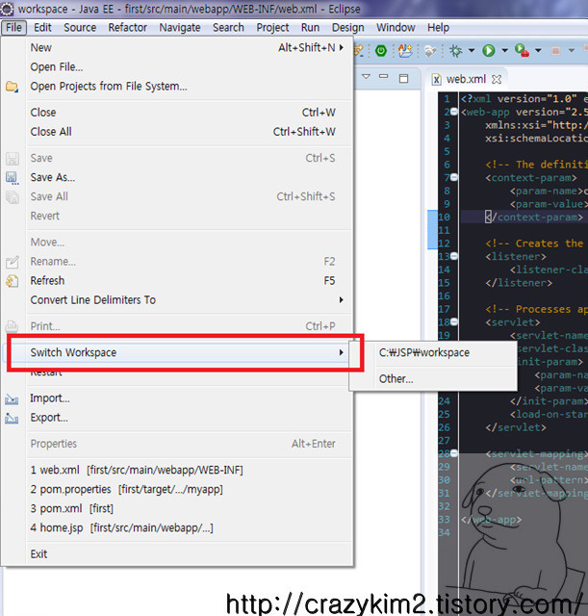Image resolution: width=588 pixels, height=616 pixels.
Task: Open the Run menu
Action: coord(310,28)
